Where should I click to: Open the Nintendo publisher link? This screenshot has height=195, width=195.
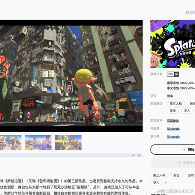click(173, 136)
